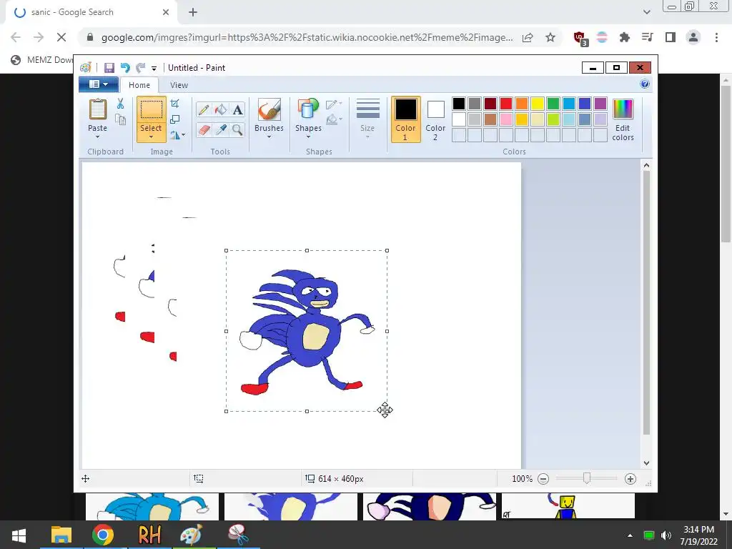Open Chrome tab search chevron
The image size is (732, 549).
pos(646,12)
